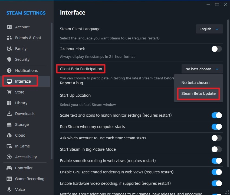Select the Friends & Chat settings icon
230x195 pixels.
(9, 38)
